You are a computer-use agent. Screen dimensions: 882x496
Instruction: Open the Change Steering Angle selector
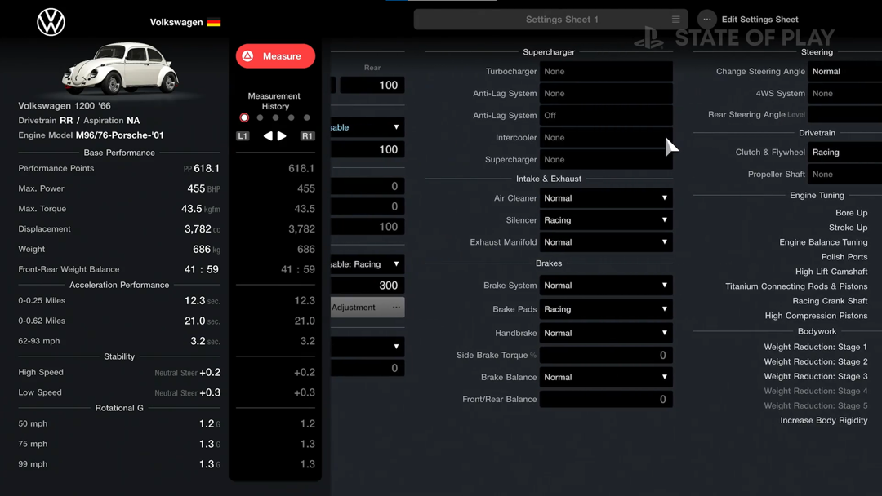click(845, 71)
